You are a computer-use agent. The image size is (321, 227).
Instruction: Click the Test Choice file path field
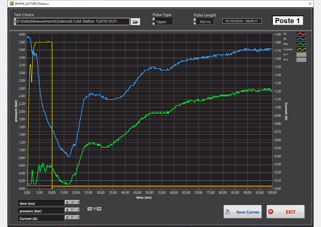click(73, 21)
